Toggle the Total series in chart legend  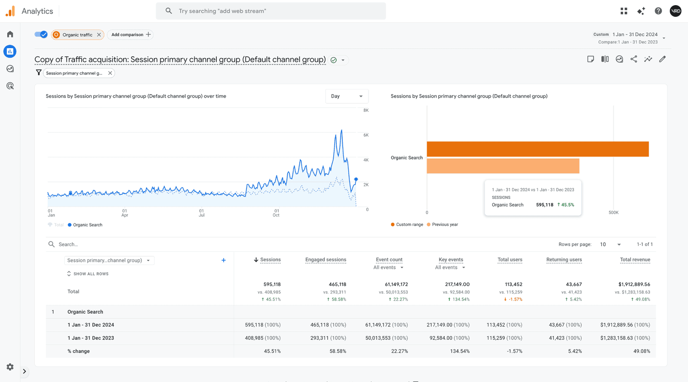pyautogui.click(x=56, y=225)
